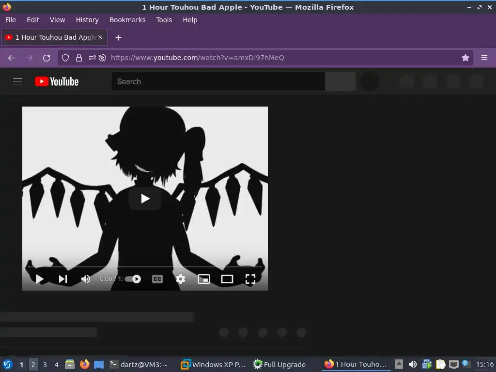Open the Tools menu
The image size is (496, 372).
coord(164,20)
